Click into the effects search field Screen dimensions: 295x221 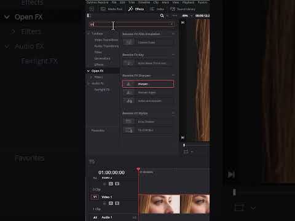point(132,25)
